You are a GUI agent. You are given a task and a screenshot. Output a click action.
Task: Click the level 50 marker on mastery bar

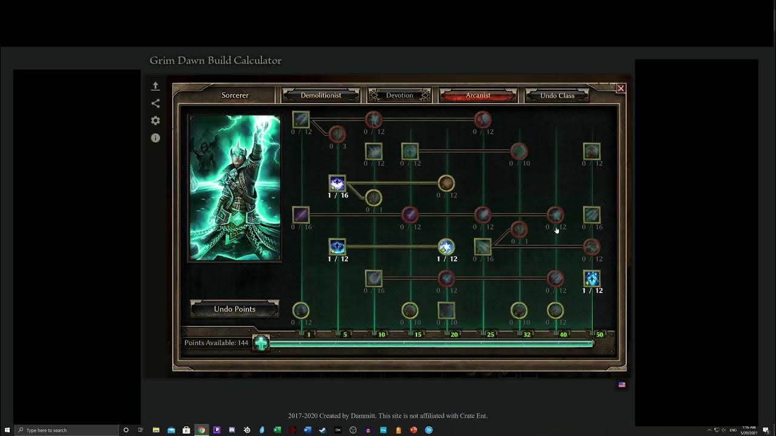pyautogui.click(x=600, y=334)
